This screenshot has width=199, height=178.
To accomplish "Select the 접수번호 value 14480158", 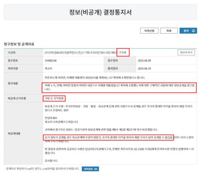I will tap(51, 61).
